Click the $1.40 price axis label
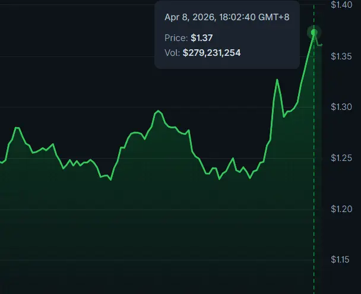This screenshot has height=294, width=361. (x=341, y=5)
